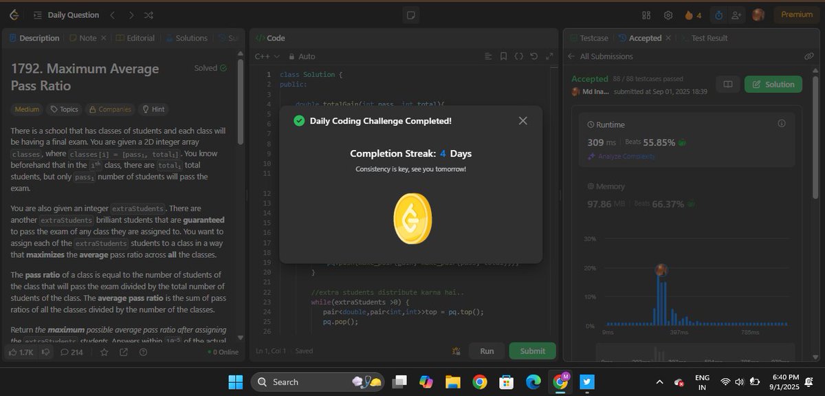
Task: Click the invite user icon
Action: pyautogui.click(x=737, y=15)
